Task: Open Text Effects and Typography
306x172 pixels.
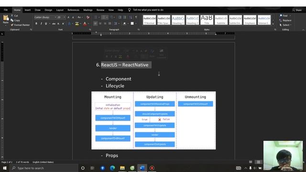Action: (69, 23)
